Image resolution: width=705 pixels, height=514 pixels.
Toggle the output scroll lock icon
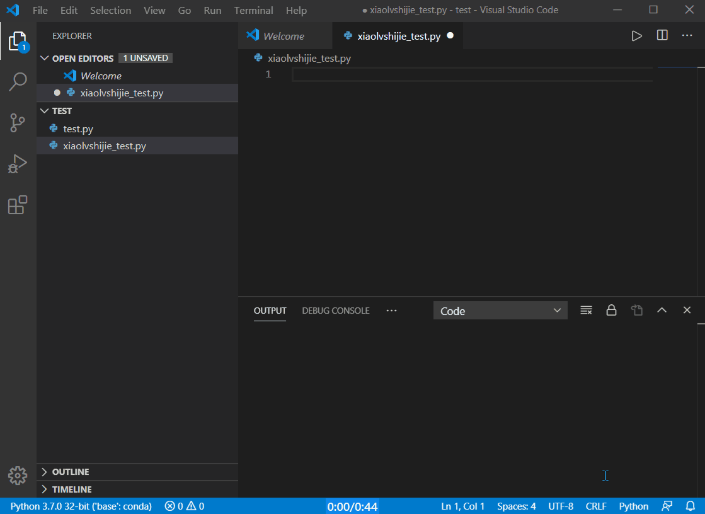click(611, 311)
